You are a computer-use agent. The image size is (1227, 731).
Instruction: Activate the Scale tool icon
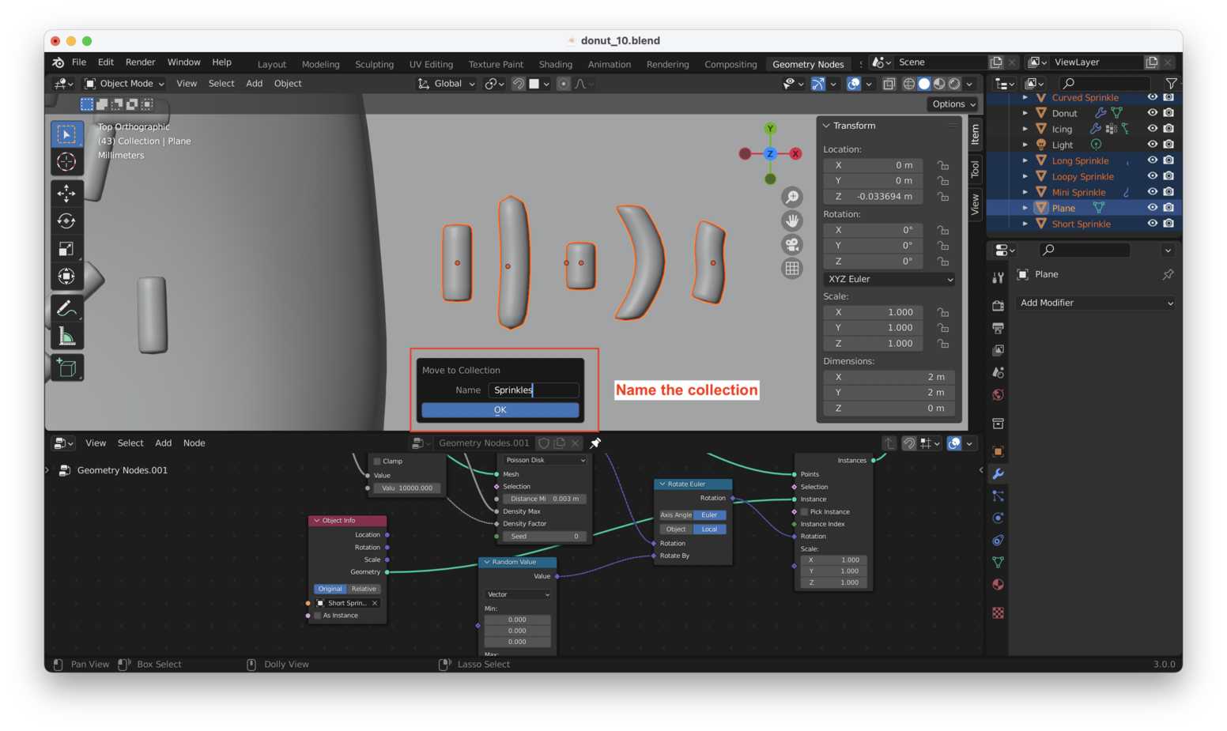click(66, 249)
